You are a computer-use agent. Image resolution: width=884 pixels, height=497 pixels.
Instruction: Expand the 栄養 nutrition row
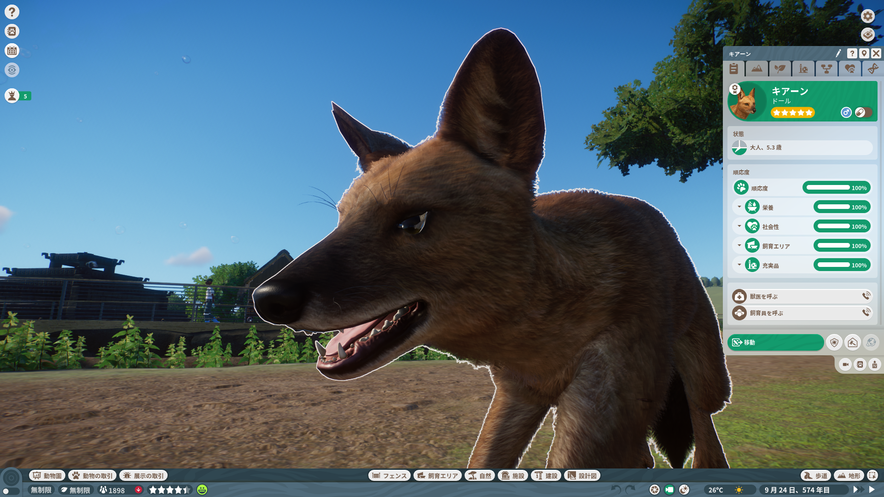point(739,207)
